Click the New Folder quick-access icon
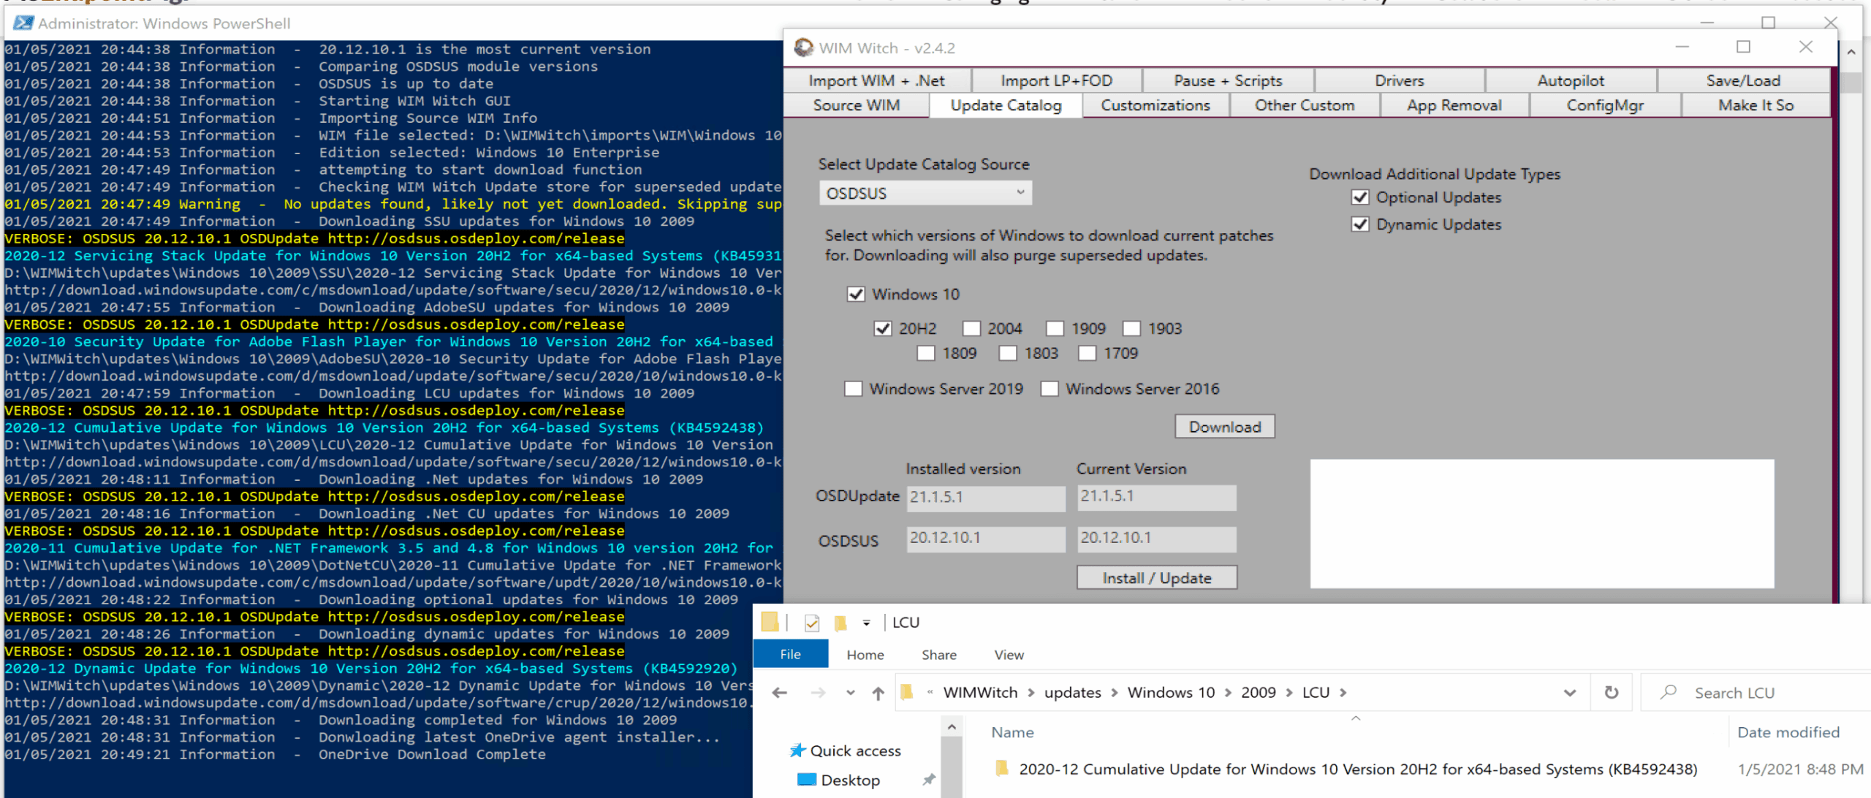The image size is (1871, 798). tap(840, 623)
